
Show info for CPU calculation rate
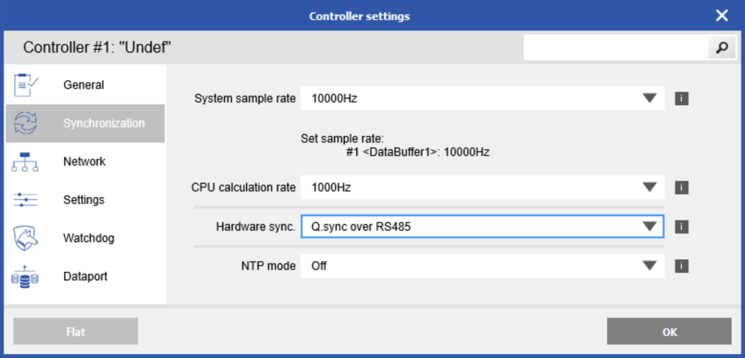(x=681, y=187)
